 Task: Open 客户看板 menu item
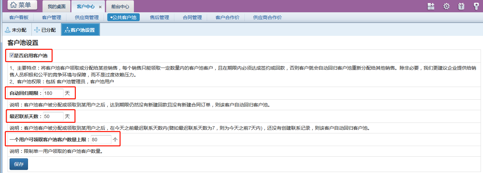coord(19,17)
